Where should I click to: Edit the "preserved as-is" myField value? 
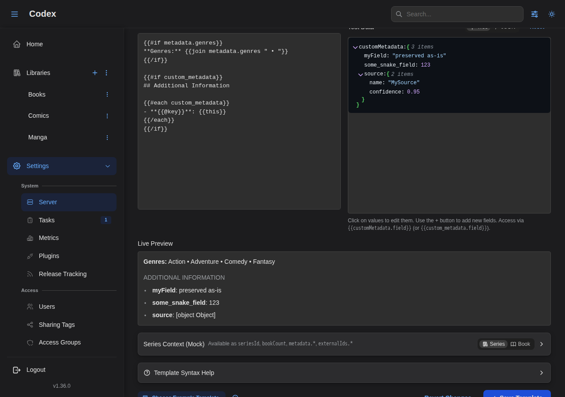(419, 56)
